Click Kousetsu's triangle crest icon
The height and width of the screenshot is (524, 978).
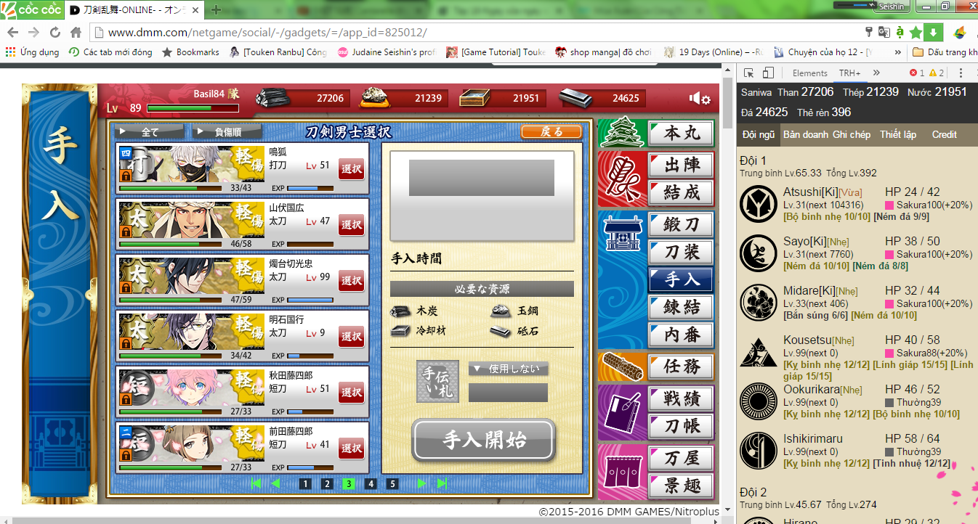758,352
